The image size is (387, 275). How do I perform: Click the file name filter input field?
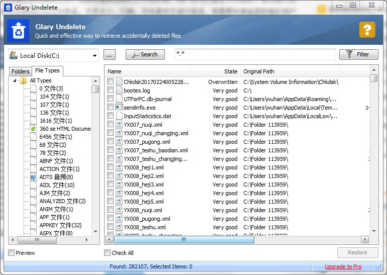255,54
